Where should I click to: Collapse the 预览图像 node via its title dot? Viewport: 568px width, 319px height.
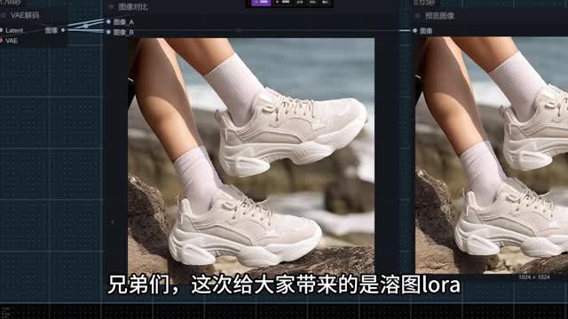coord(417,16)
